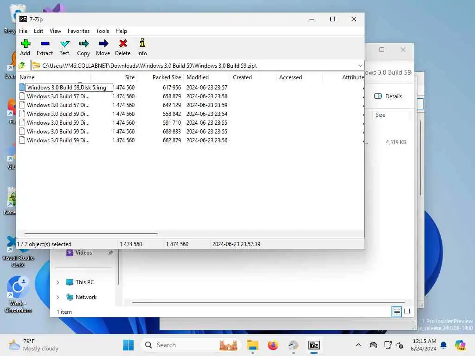The image size is (475, 356).
Task: Open the View menu
Action: click(x=56, y=31)
